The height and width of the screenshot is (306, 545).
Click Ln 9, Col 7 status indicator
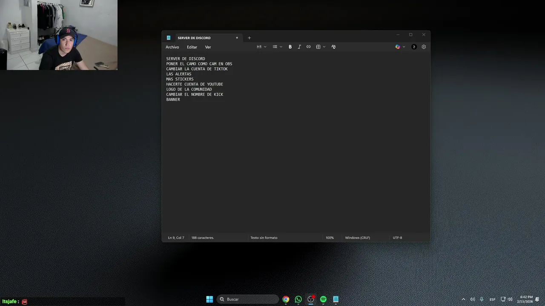tap(176, 238)
